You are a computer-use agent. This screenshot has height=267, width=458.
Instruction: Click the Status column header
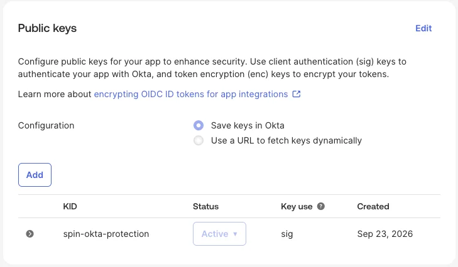205,206
